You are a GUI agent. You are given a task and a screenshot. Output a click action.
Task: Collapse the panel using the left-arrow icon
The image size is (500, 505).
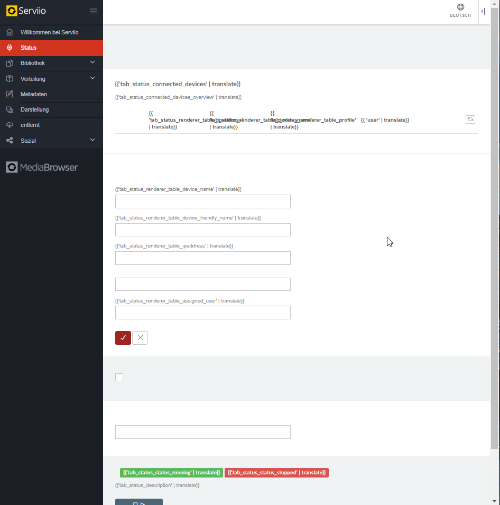(482, 11)
